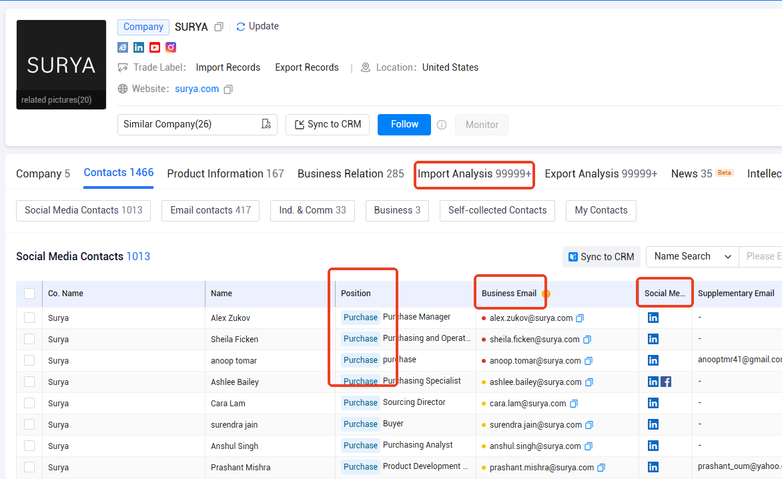This screenshot has width=782, height=479.
Task: Switch to the Contacts 1466 tab
Action: coord(118,173)
